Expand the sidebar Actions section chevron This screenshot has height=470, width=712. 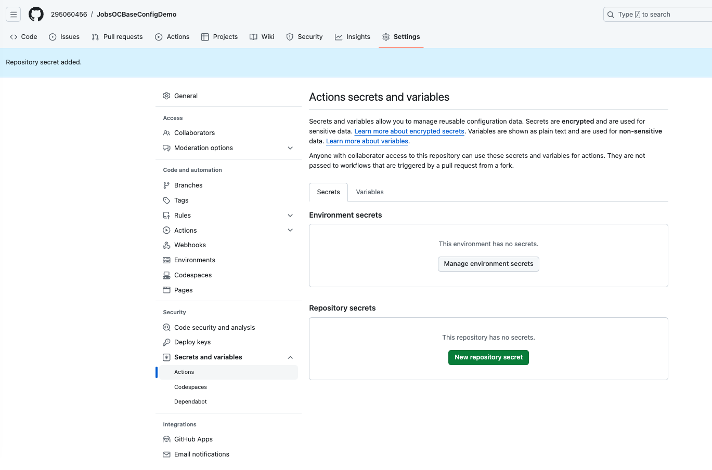tap(290, 231)
